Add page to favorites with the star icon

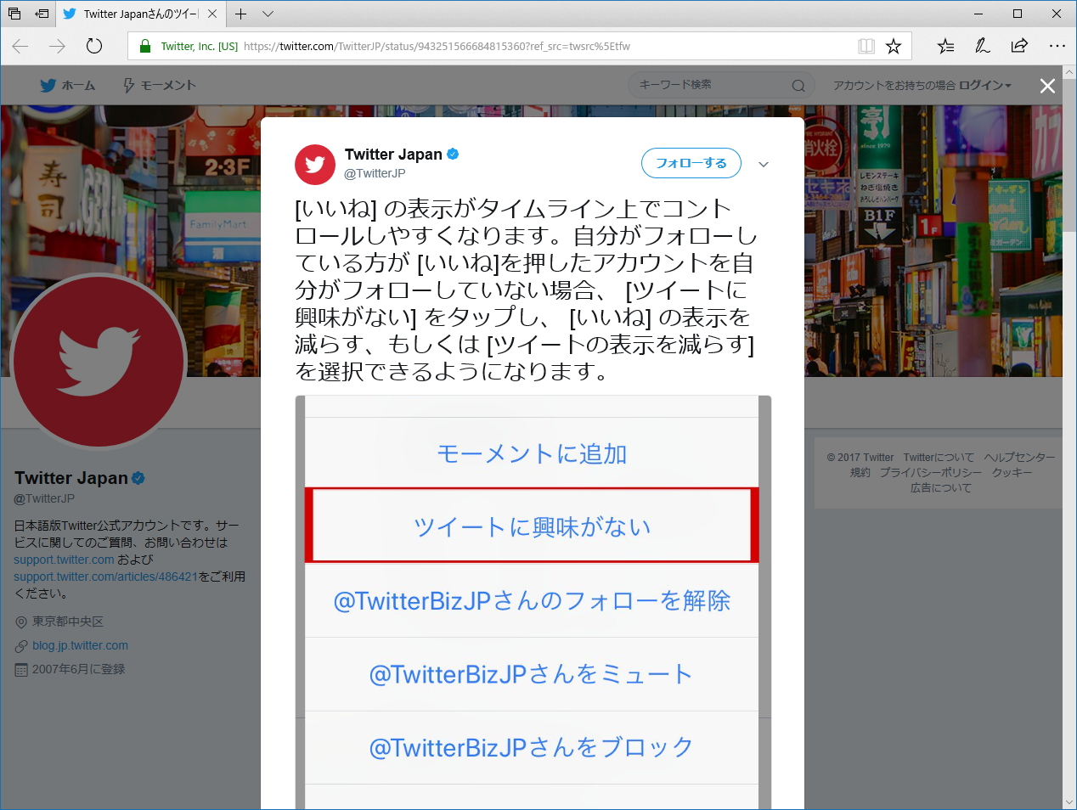coord(894,45)
